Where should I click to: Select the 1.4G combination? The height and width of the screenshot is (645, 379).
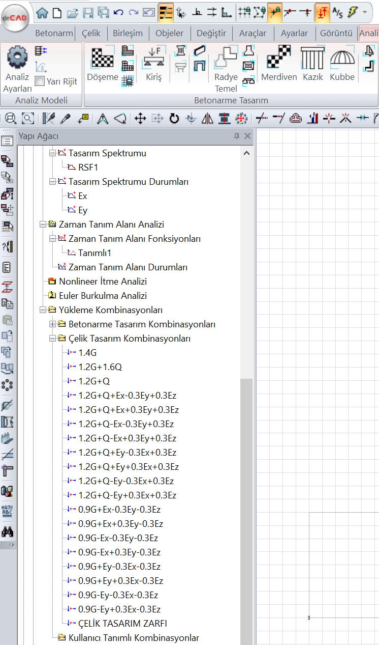87,352
